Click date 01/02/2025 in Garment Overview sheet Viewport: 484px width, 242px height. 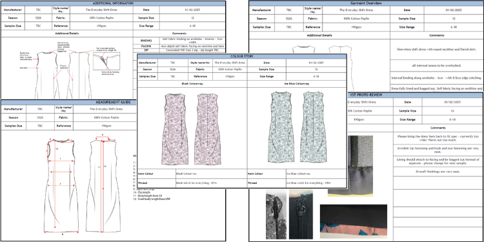pos(453,10)
